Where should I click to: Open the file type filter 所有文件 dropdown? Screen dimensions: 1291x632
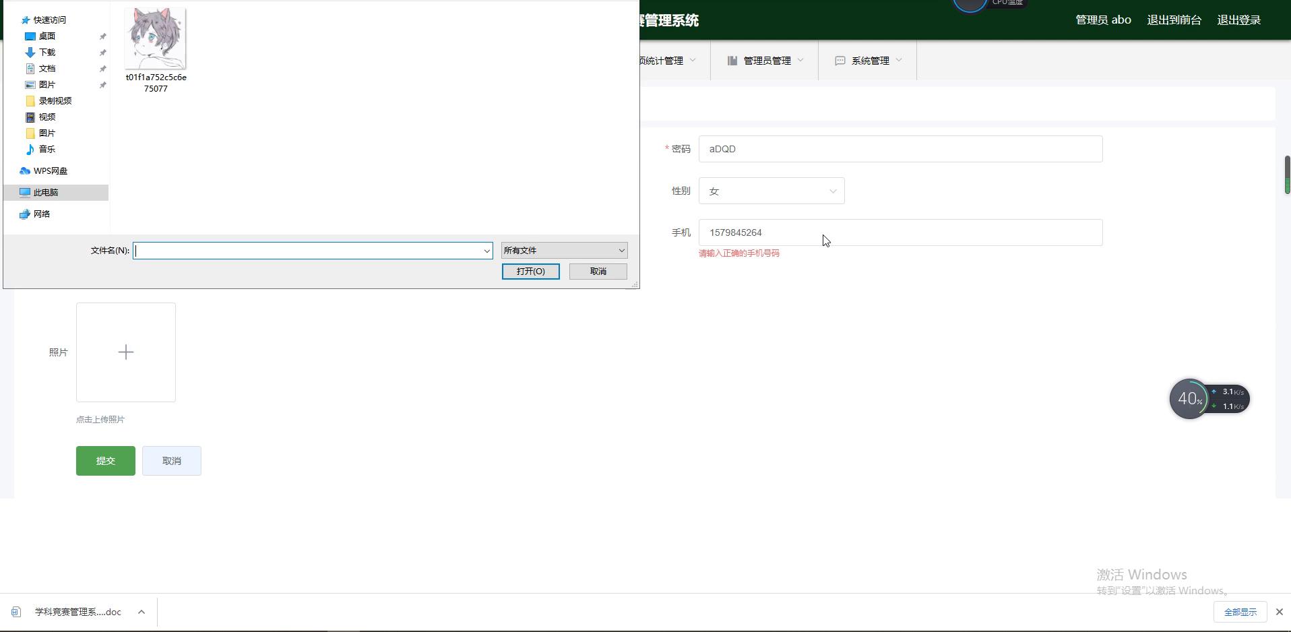(x=564, y=251)
